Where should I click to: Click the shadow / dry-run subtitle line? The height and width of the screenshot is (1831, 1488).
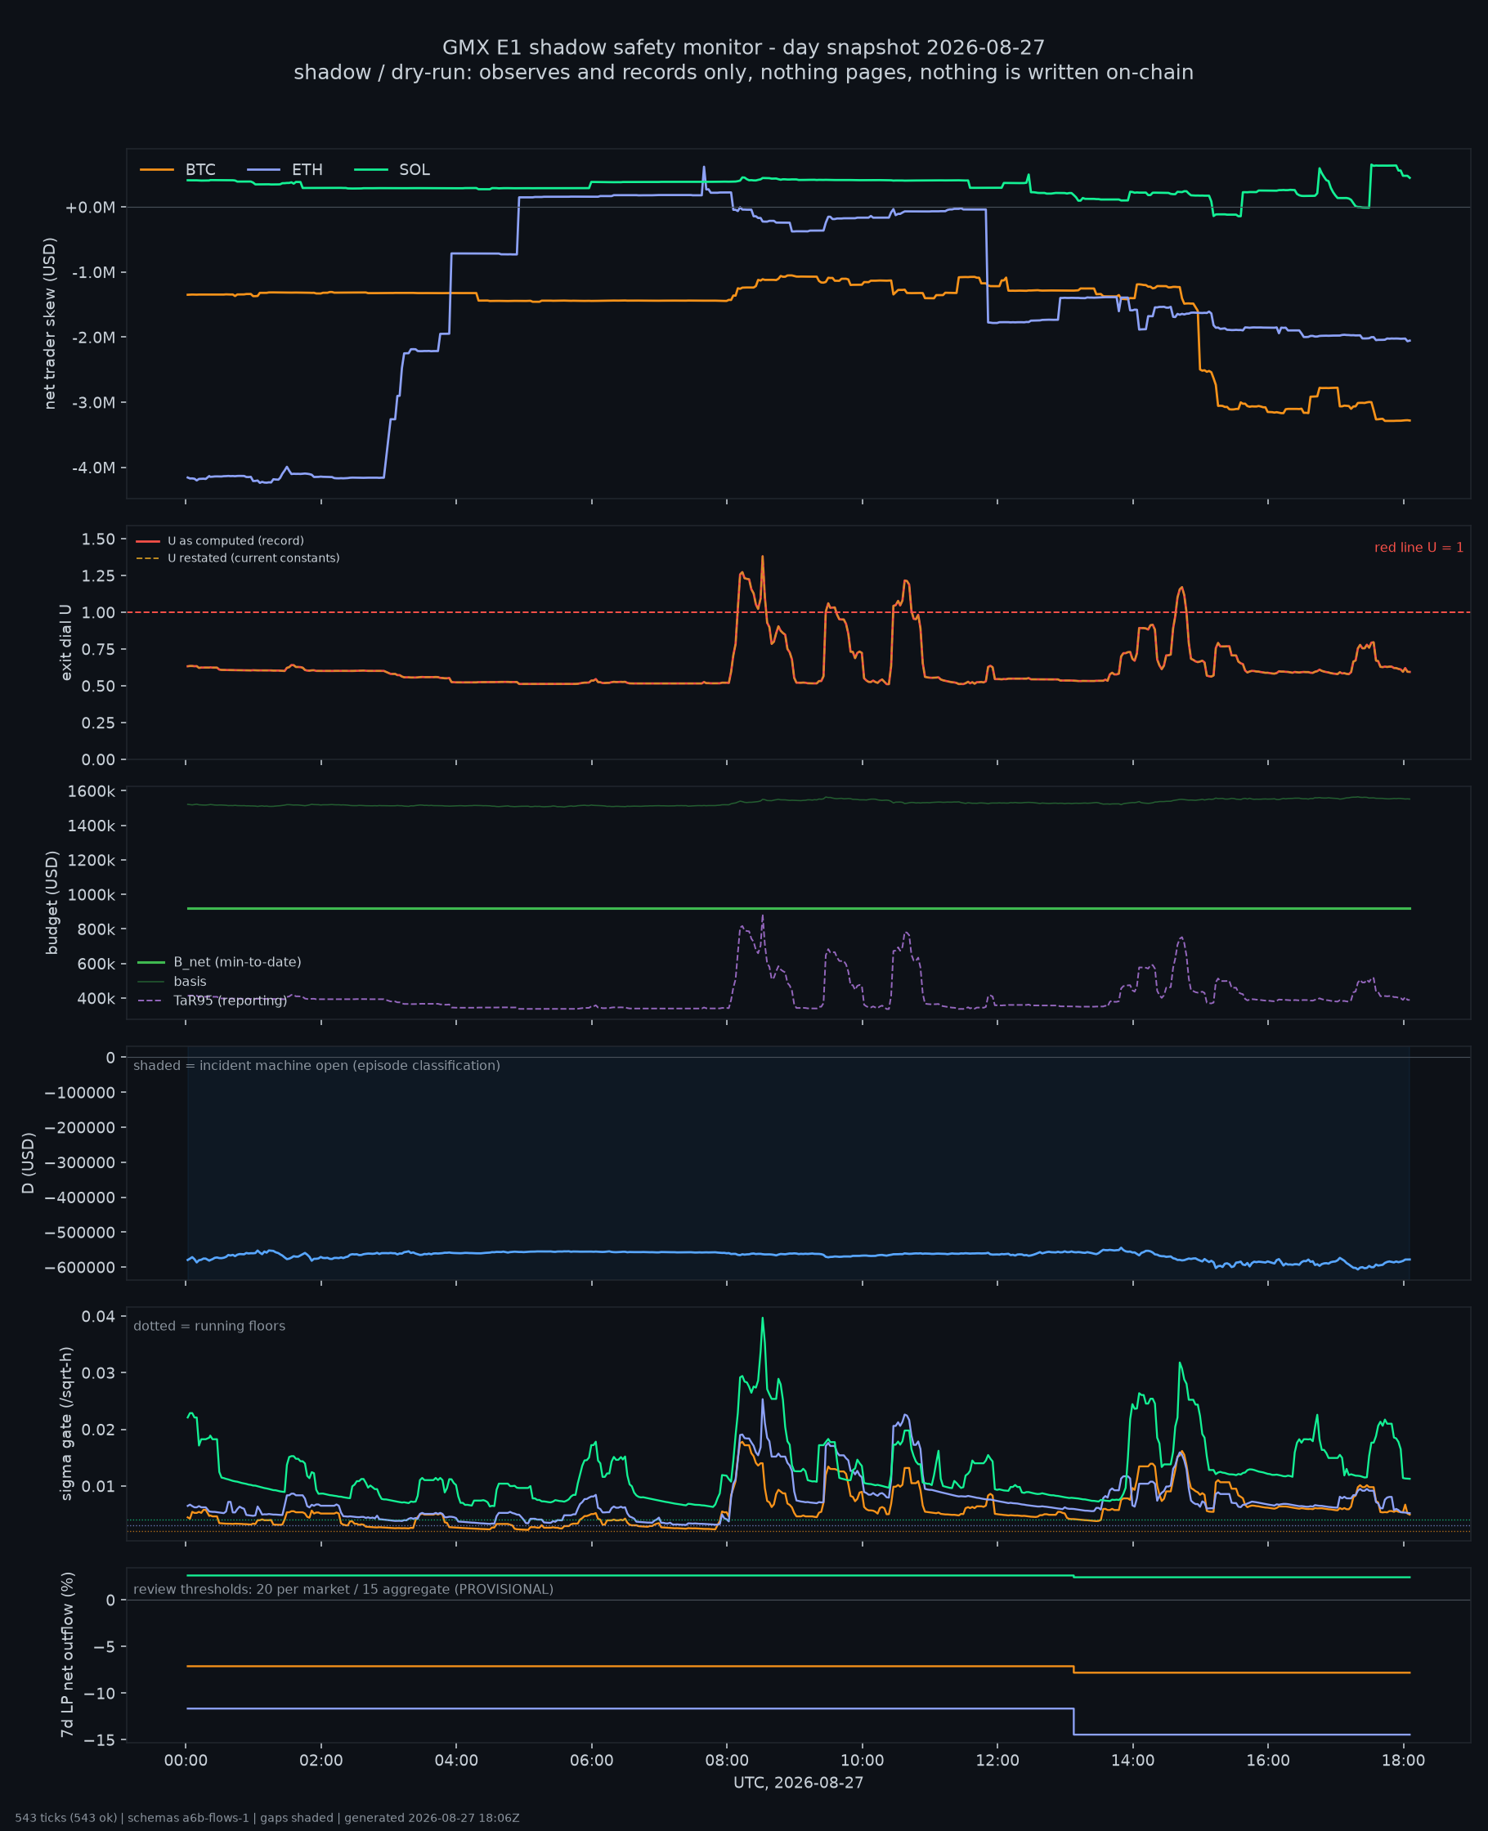(743, 72)
